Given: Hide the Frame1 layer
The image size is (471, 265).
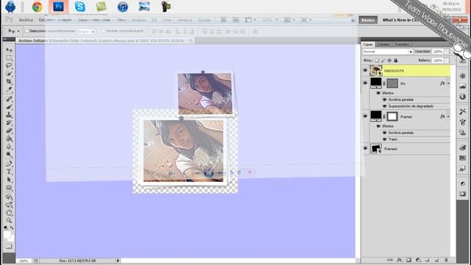Looking at the screenshot, I should [365, 116].
